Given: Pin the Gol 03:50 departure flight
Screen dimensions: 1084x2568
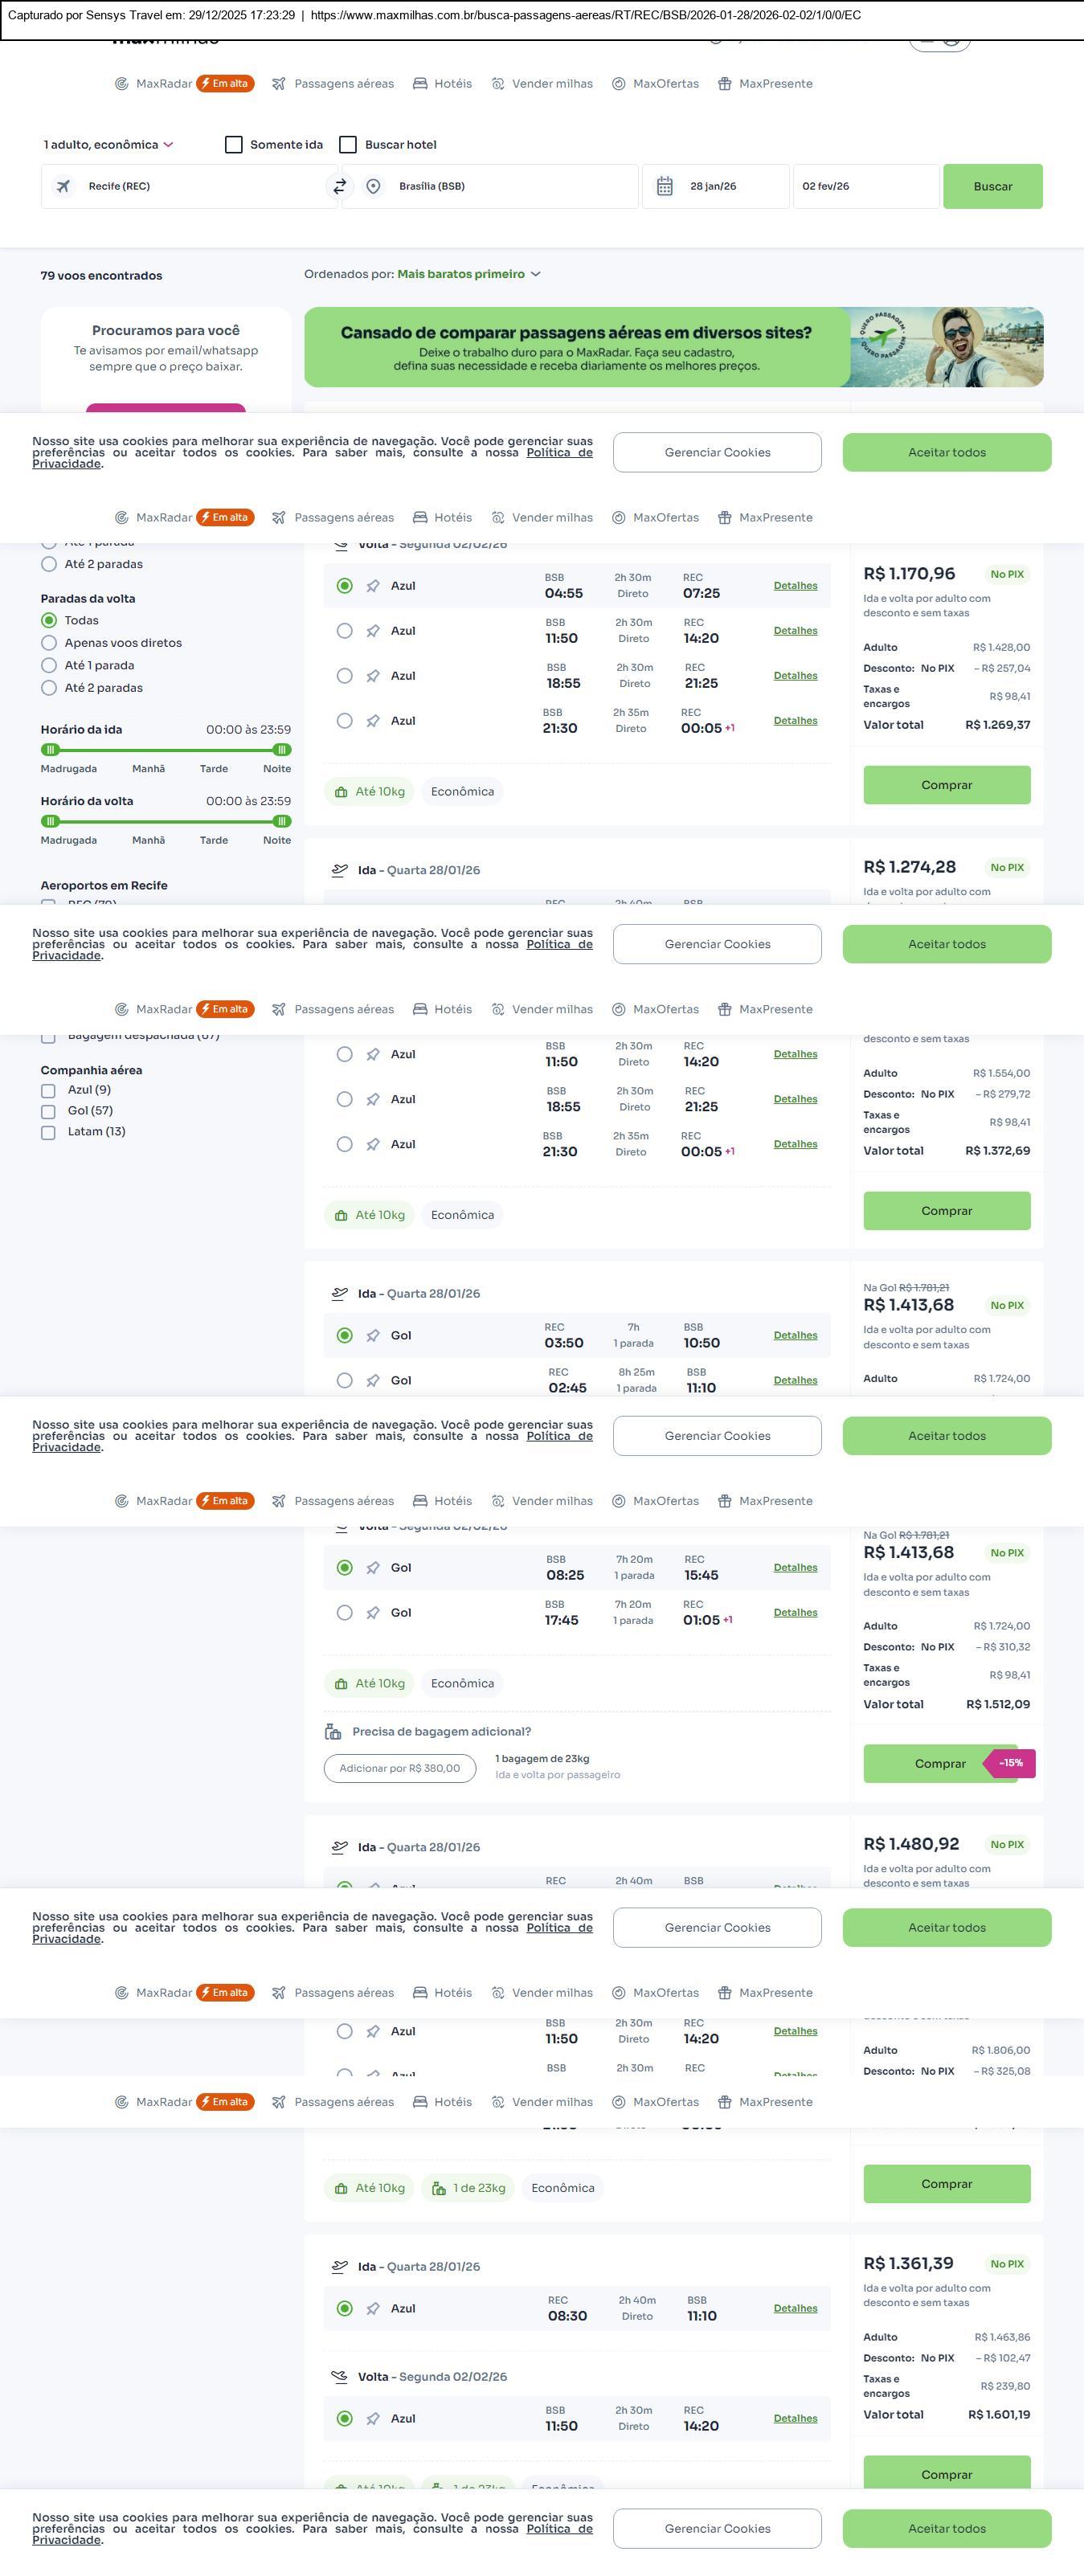Looking at the screenshot, I should [373, 1336].
